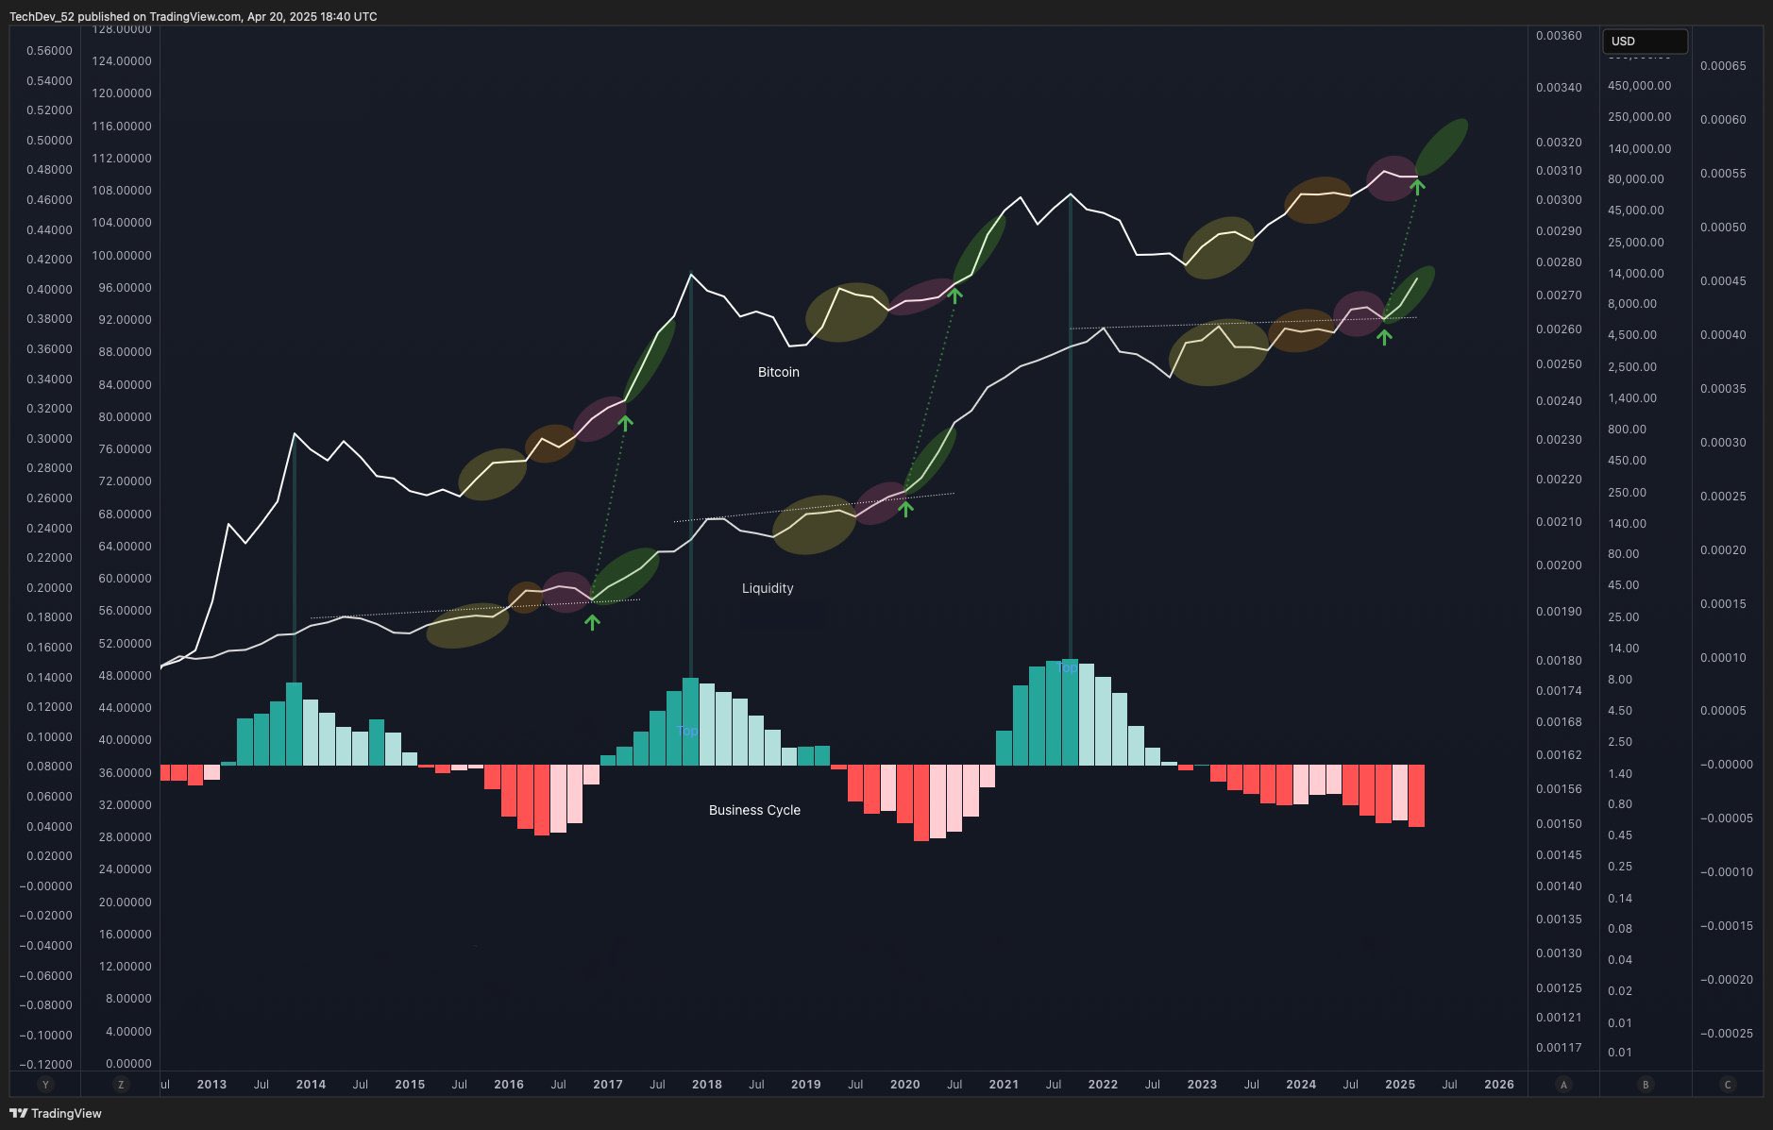Click the 100.00000 price scale value

[x=122, y=256]
